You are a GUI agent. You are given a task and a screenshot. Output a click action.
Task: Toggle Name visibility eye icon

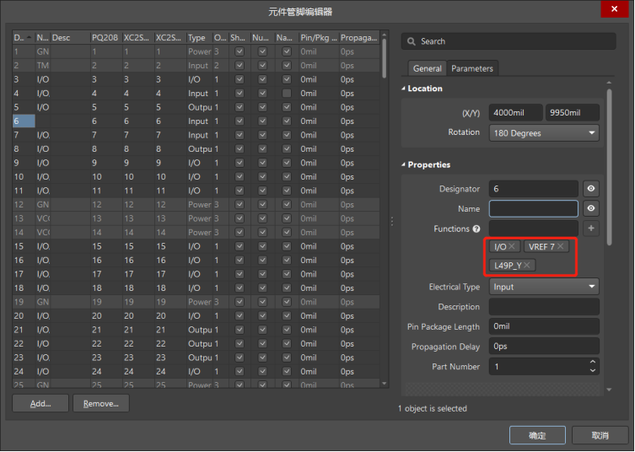[592, 208]
